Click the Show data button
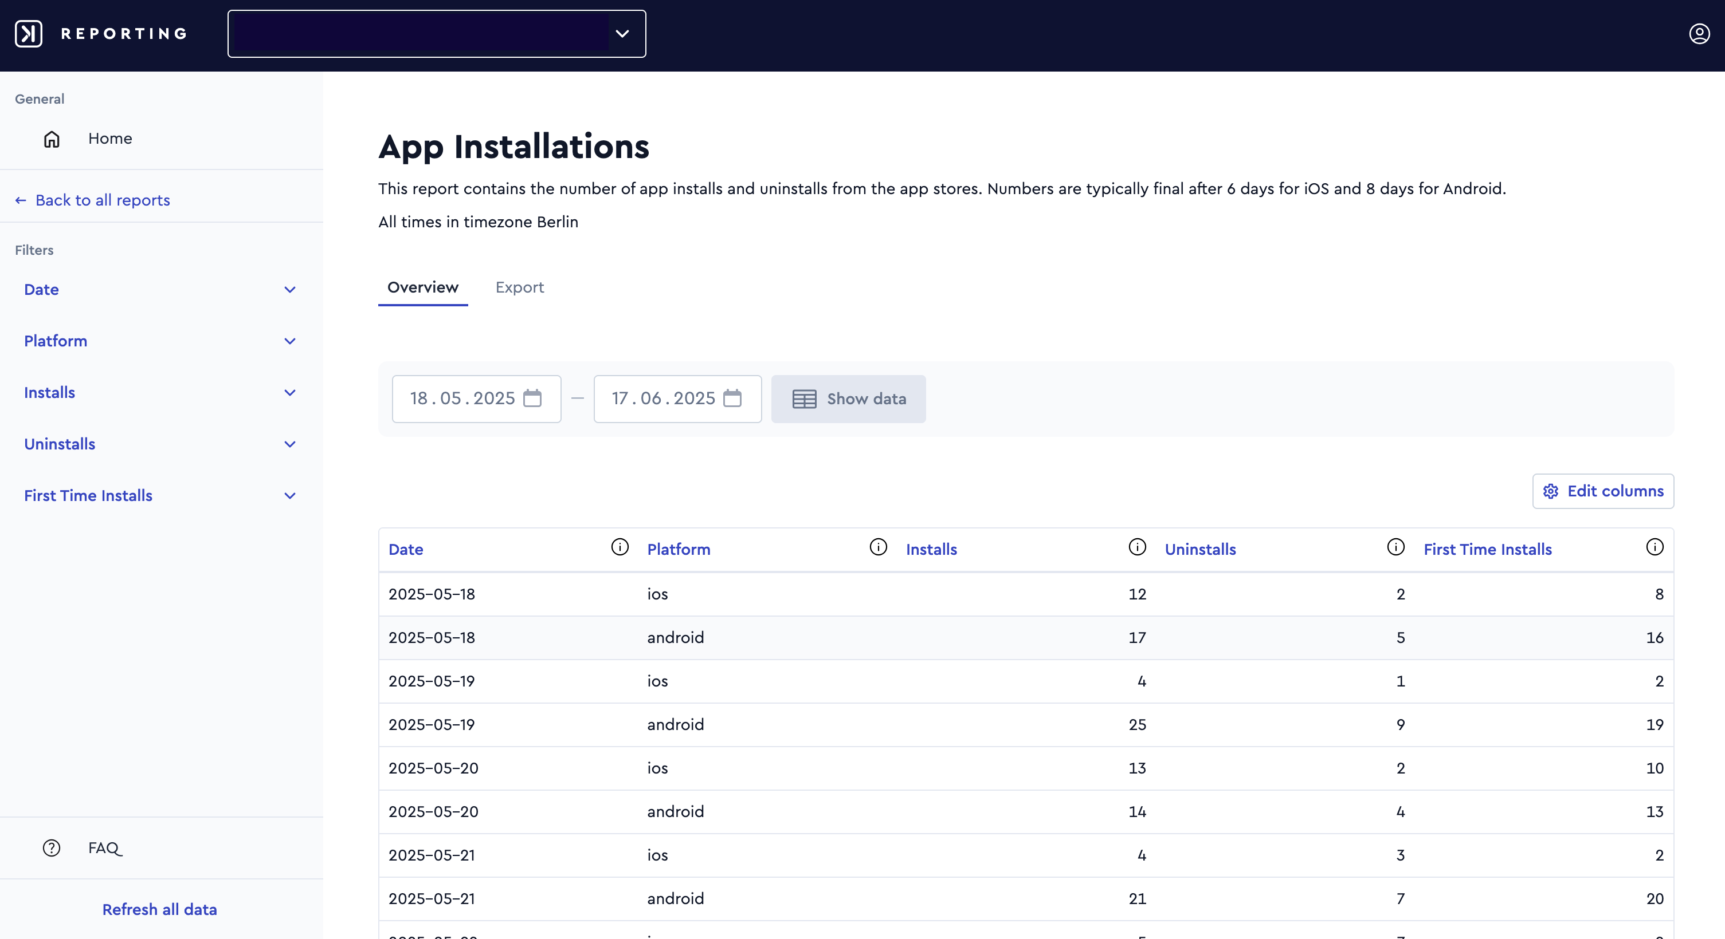This screenshot has width=1725, height=939. pyautogui.click(x=848, y=399)
